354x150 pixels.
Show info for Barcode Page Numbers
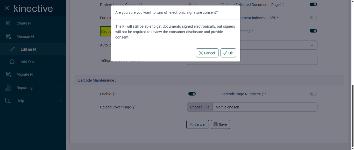(262, 94)
